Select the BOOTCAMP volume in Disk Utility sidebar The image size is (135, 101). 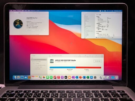point(38,69)
